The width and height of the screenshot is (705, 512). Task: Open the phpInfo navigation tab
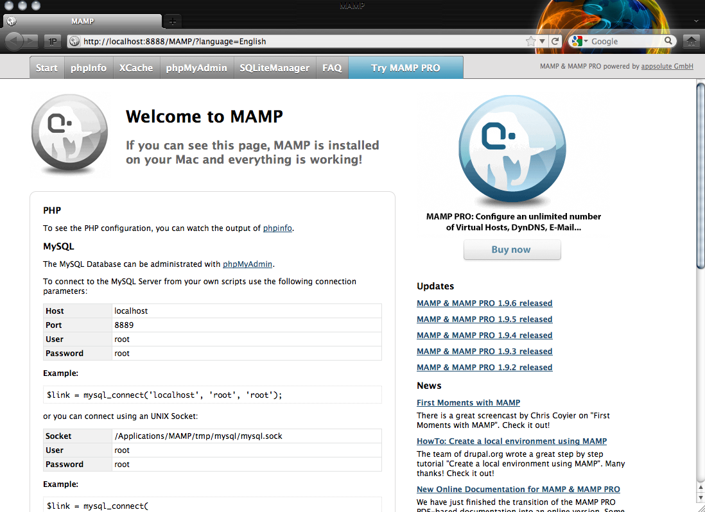[89, 68]
